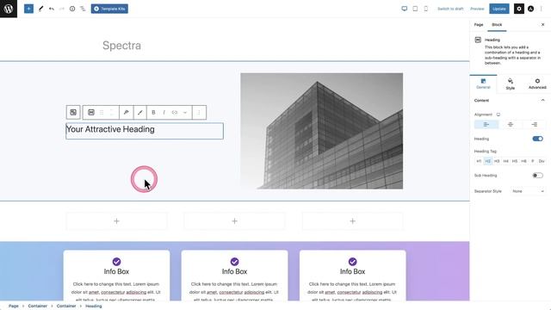The width and height of the screenshot is (551, 310).
Task: Select Div heading tag
Action: [542, 161]
